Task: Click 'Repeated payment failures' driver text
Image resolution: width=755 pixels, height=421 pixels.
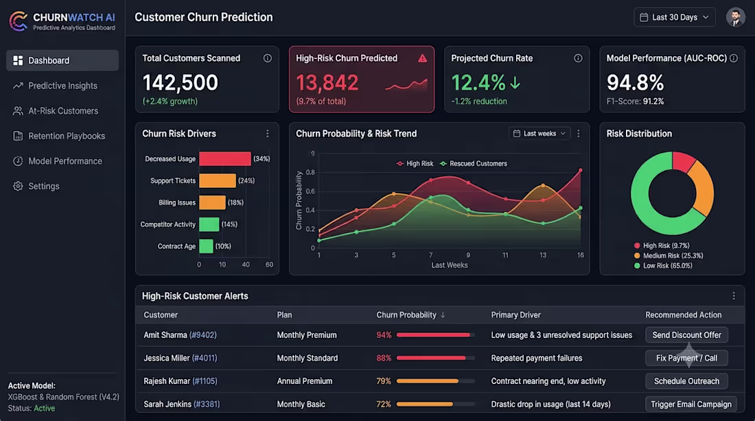Action: 537,358
